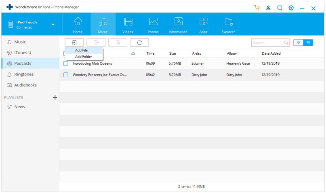Click the Refresh toolbar button
This screenshot has width=326, height=193.
139,43
